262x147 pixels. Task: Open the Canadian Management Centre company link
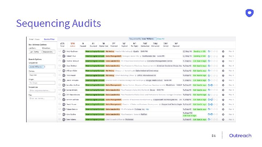click(160, 61)
